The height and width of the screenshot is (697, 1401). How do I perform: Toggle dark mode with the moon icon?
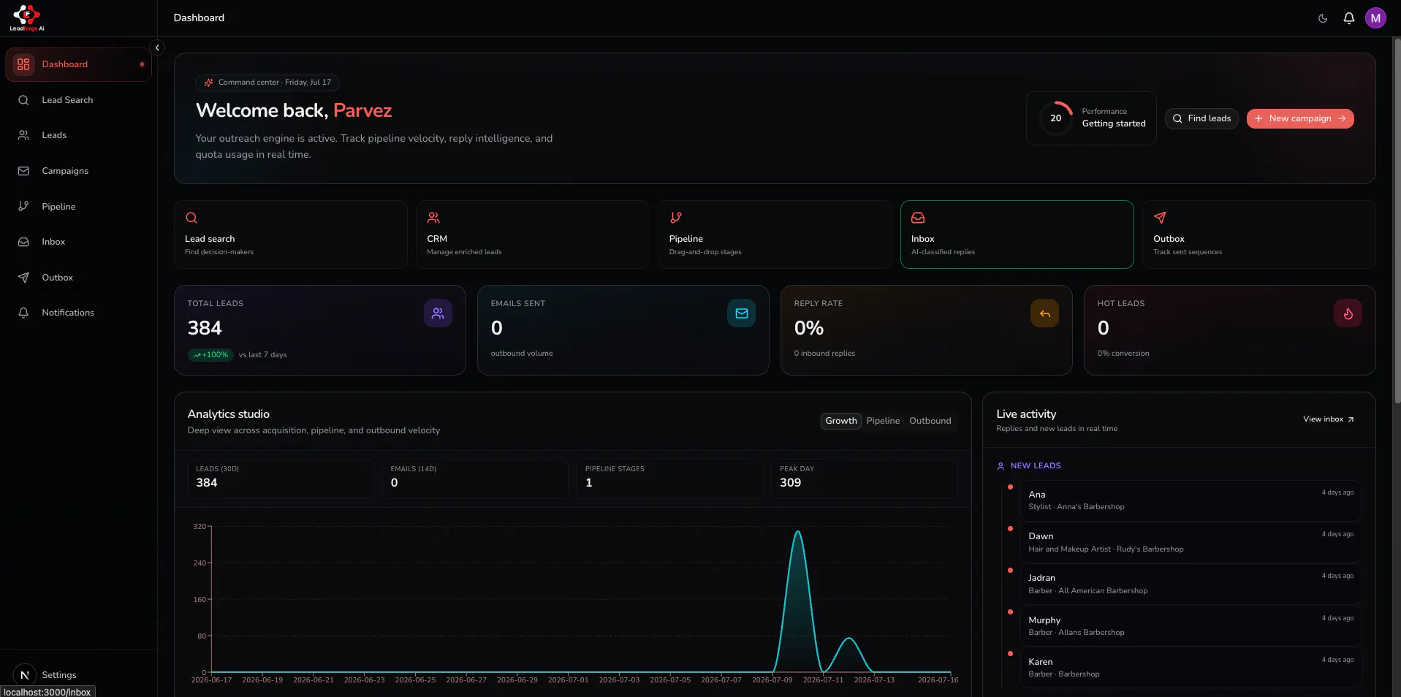tap(1323, 18)
